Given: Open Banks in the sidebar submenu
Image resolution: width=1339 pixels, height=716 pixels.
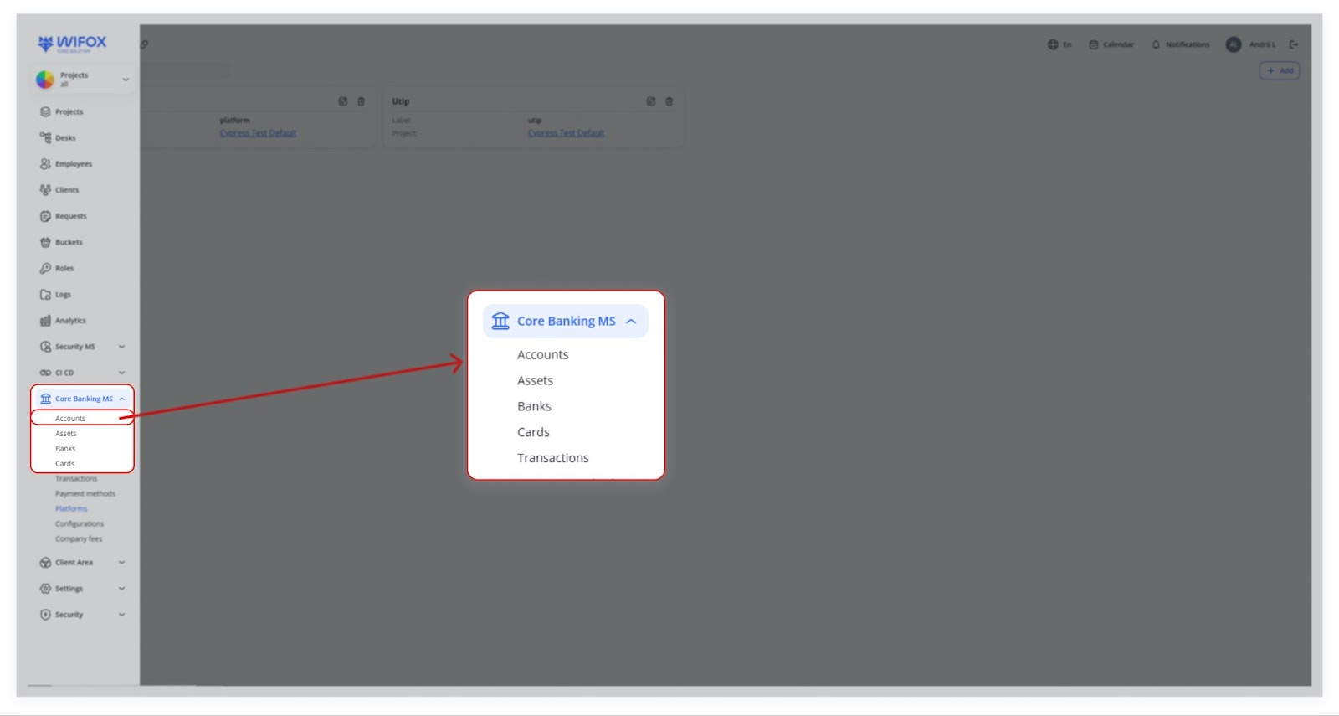Looking at the screenshot, I should (65, 449).
